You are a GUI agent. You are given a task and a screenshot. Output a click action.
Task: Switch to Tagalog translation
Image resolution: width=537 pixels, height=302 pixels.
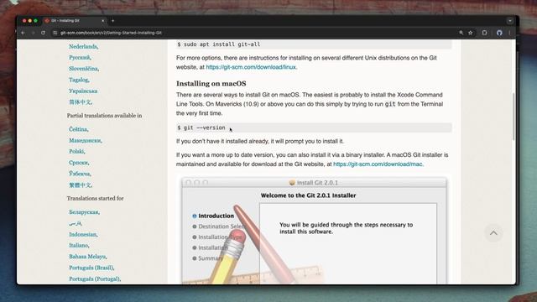[79, 80]
